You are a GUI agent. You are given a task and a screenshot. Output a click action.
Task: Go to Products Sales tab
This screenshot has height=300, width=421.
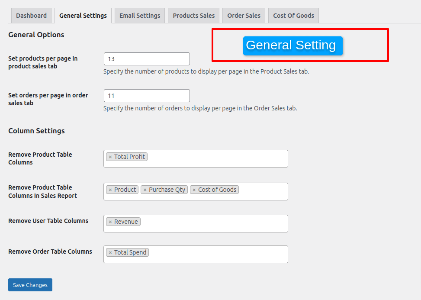[x=193, y=16]
